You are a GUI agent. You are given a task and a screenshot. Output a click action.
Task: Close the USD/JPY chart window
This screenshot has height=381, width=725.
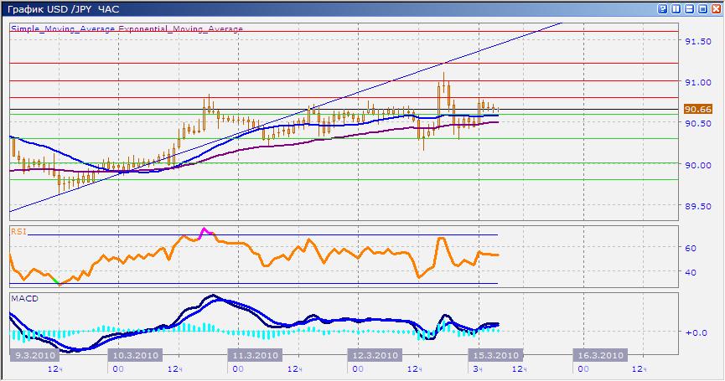pyautogui.click(x=716, y=8)
